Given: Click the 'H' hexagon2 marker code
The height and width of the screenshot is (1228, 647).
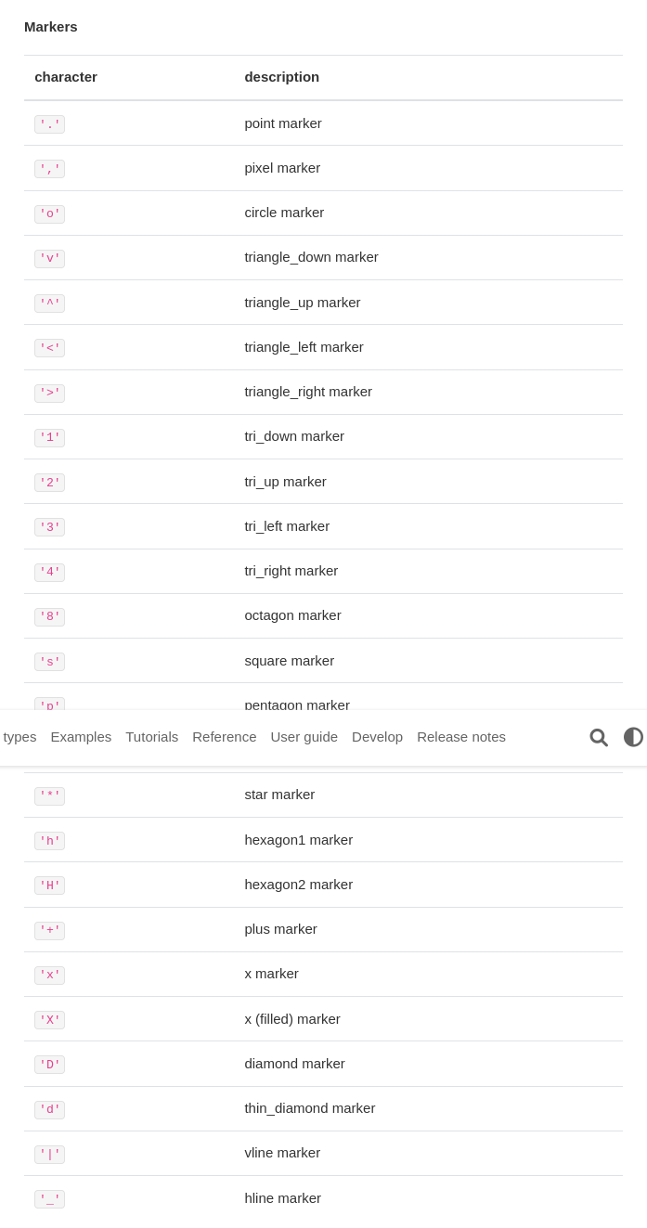Looking at the screenshot, I should [50, 885].
